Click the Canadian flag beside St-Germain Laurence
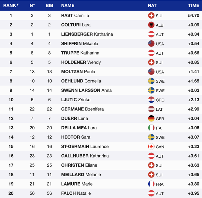202x198 pixels. 151,147
